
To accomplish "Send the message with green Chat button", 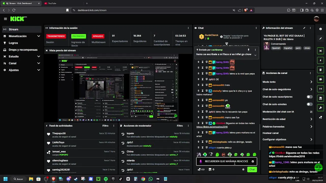I will coord(252,170).
